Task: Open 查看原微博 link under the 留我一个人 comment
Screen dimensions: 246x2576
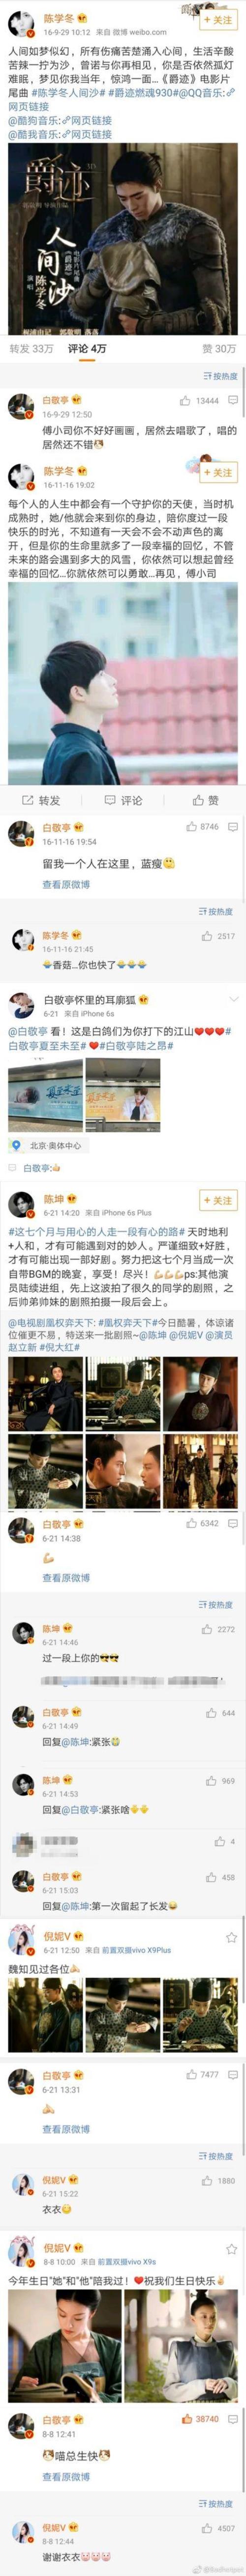Action: pyautogui.click(x=66, y=884)
